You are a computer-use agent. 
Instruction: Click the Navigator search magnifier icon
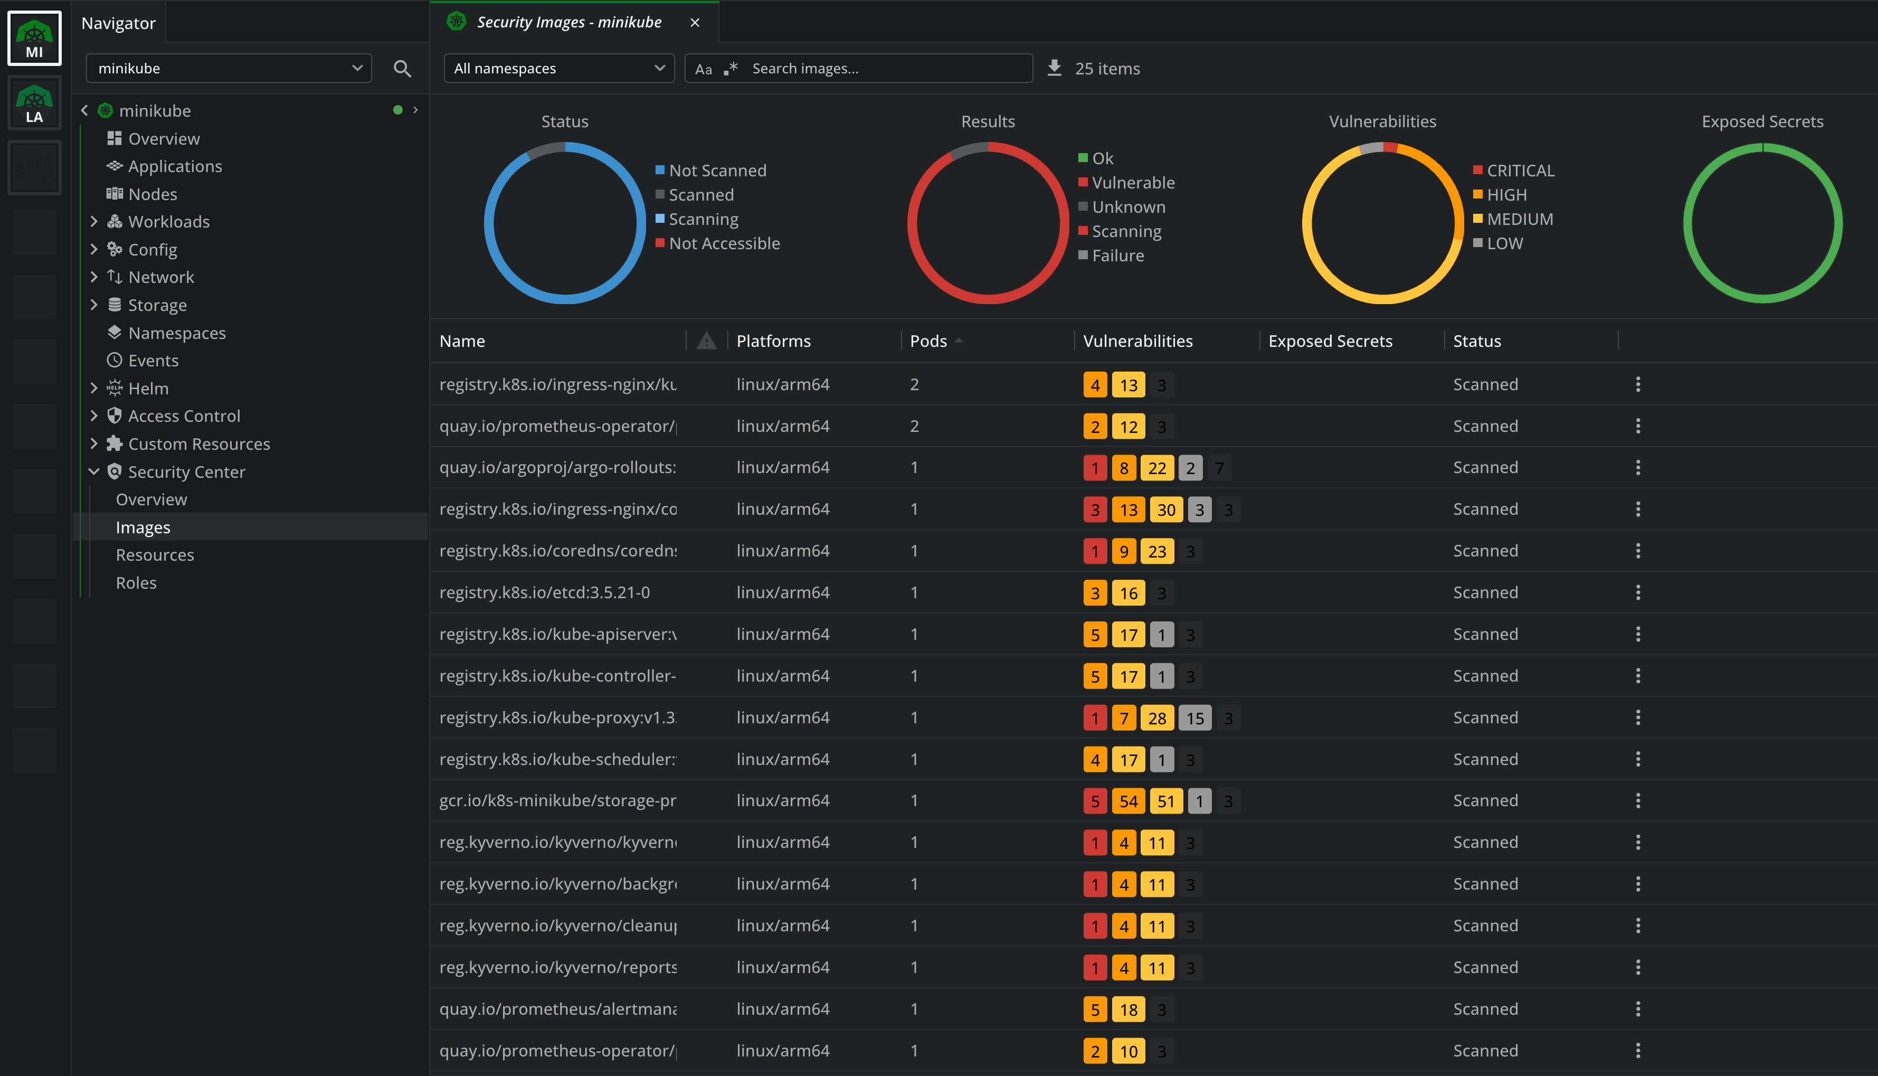402,69
